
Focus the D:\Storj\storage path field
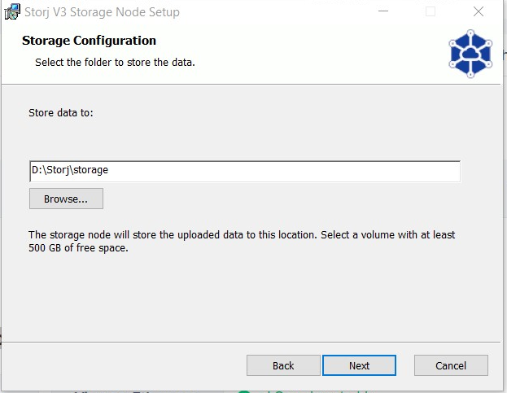pyautogui.click(x=245, y=171)
